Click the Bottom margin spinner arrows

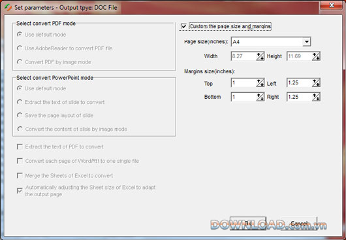click(260, 97)
